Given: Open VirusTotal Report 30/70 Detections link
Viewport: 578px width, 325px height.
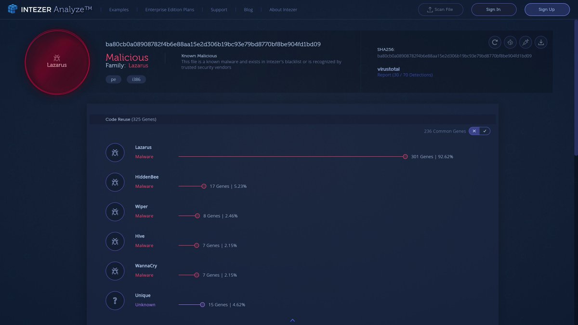Looking at the screenshot, I should pos(405,75).
